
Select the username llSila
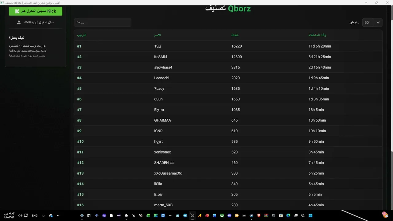coord(158,184)
